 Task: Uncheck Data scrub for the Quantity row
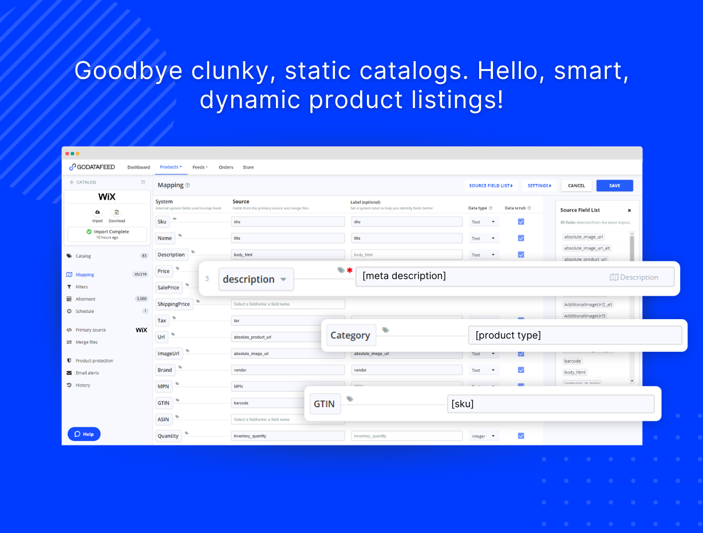[521, 436]
